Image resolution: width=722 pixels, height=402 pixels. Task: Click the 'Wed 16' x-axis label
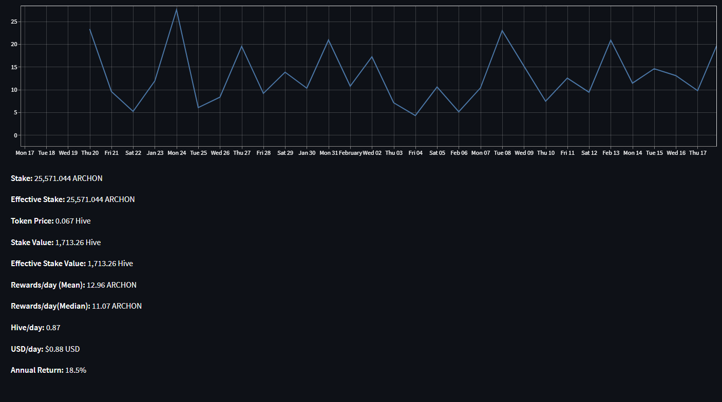(676, 153)
